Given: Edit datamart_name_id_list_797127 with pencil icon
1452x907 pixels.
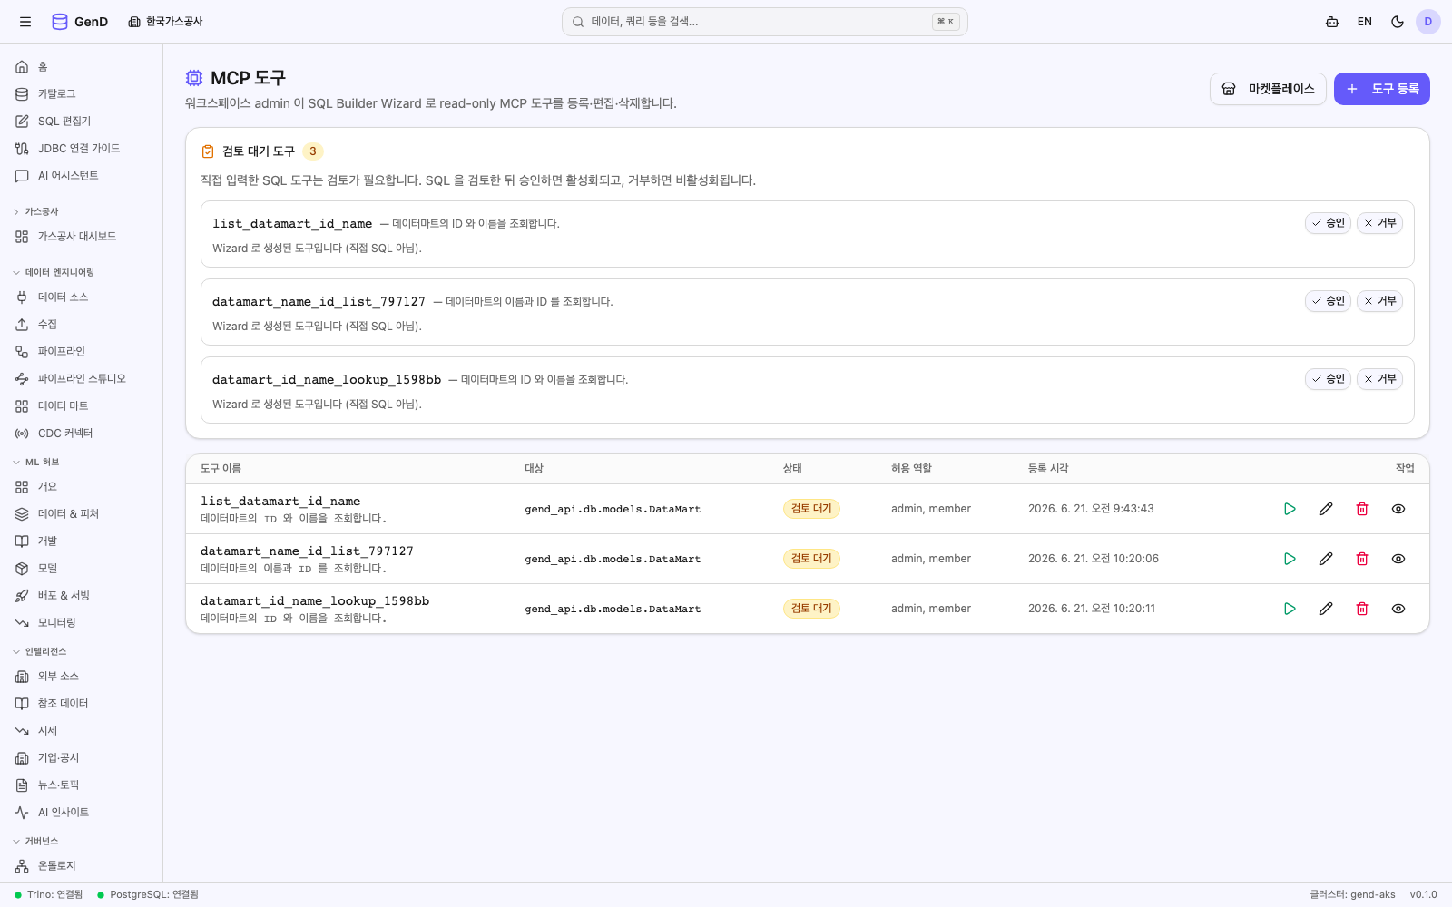Looking at the screenshot, I should [x=1326, y=559].
